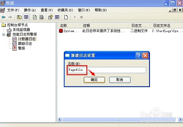Open the 文件(F) menu
183x127 pixels.
(x=13, y=10)
